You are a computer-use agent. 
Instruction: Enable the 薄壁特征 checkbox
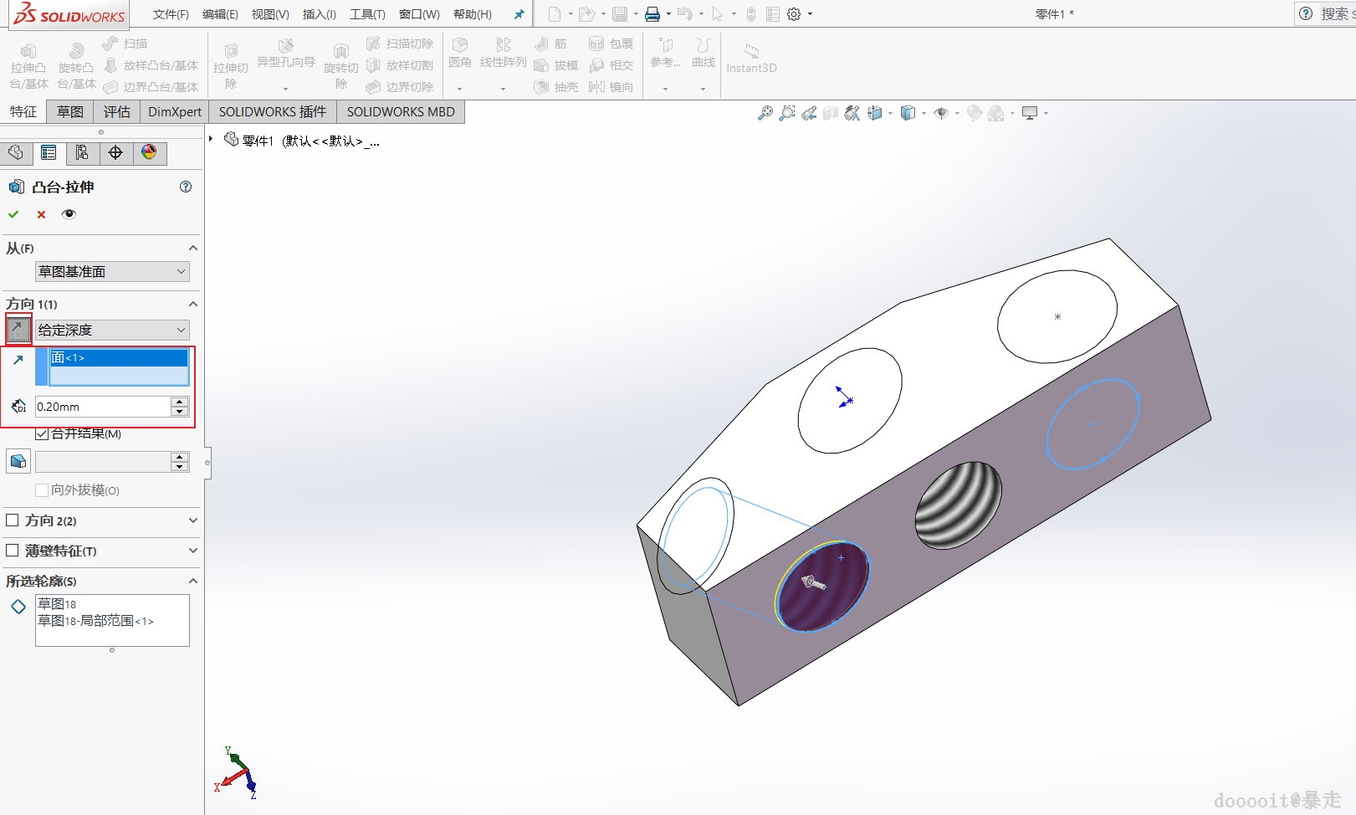(x=13, y=551)
